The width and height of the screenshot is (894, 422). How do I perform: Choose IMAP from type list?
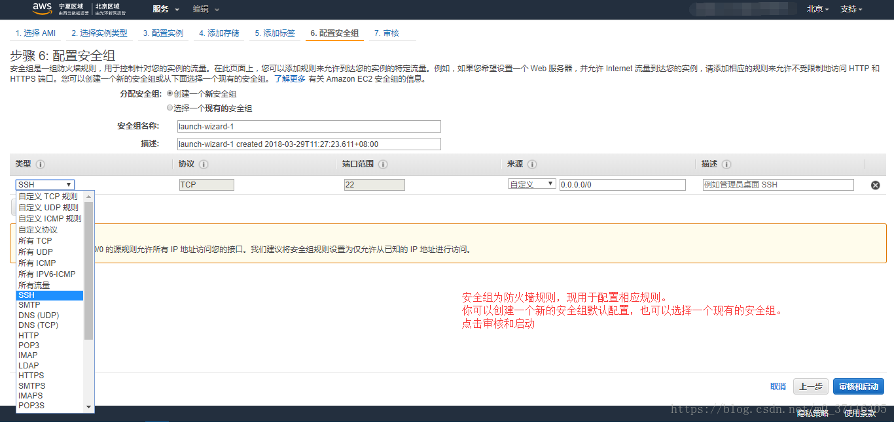pos(50,355)
